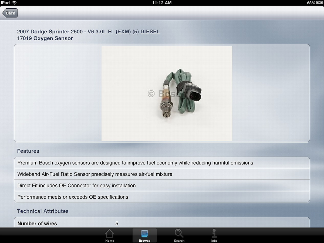324x243 pixels.
Task: Select the Wideband Air-Fuel Ratio Sensor row
Action: pos(162,174)
